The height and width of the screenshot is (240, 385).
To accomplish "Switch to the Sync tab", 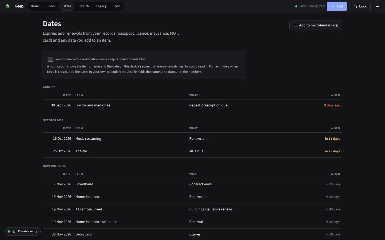I will tap(117, 6).
